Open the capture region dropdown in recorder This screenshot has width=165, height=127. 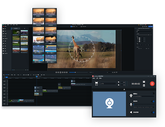tap(108, 83)
